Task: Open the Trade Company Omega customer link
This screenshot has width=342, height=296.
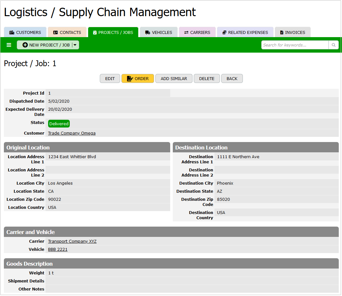Action: click(72, 133)
